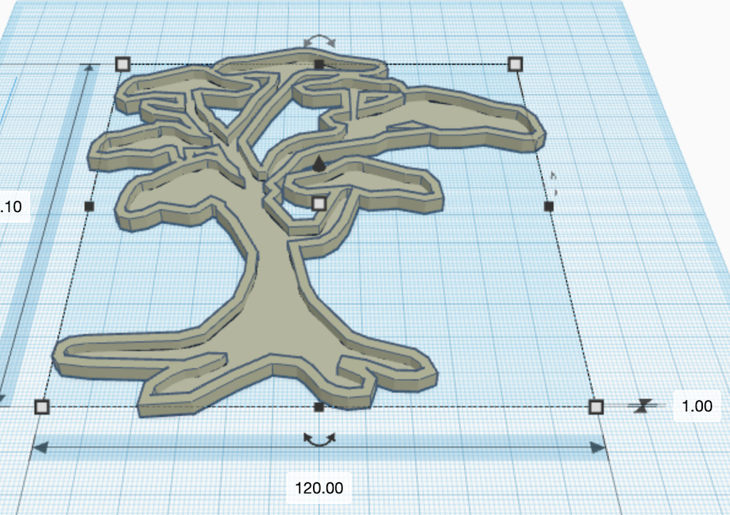730x515 pixels.
Task: Select the bottom-right corner resize handle
Action: point(596,407)
